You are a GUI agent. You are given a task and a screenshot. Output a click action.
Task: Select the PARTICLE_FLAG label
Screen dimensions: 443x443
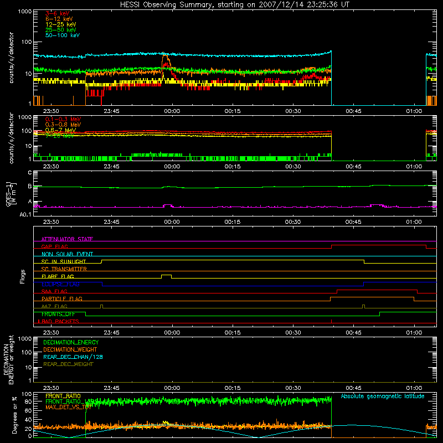(62, 299)
